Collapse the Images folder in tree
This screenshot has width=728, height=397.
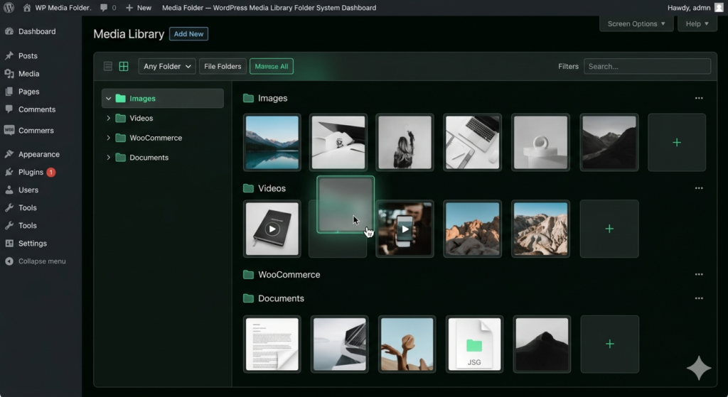click(x=108, y=98)
